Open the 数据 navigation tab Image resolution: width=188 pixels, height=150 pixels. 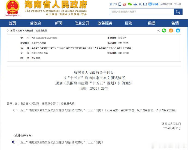[151, 23]
